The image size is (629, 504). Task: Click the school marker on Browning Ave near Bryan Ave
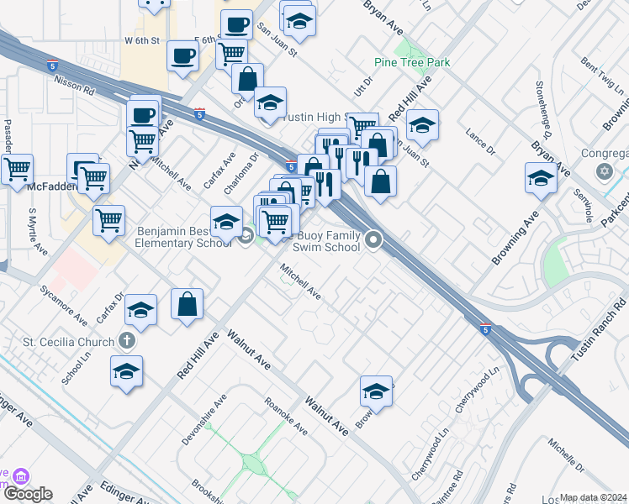click(x=541, y=181)
